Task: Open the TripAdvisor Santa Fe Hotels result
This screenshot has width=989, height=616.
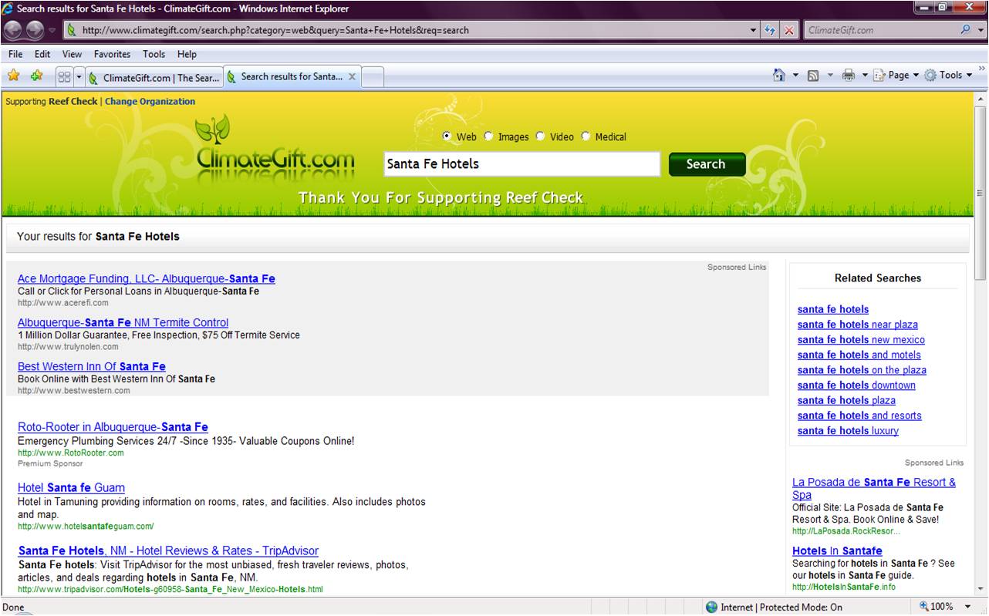Action: pyautogui.click(x=168, y=550)
